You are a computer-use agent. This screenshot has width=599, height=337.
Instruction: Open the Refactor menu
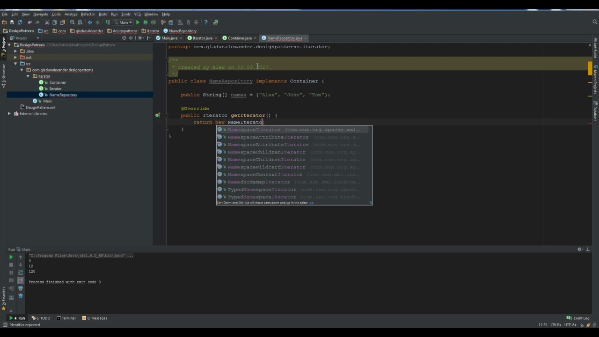pos(88,14)
